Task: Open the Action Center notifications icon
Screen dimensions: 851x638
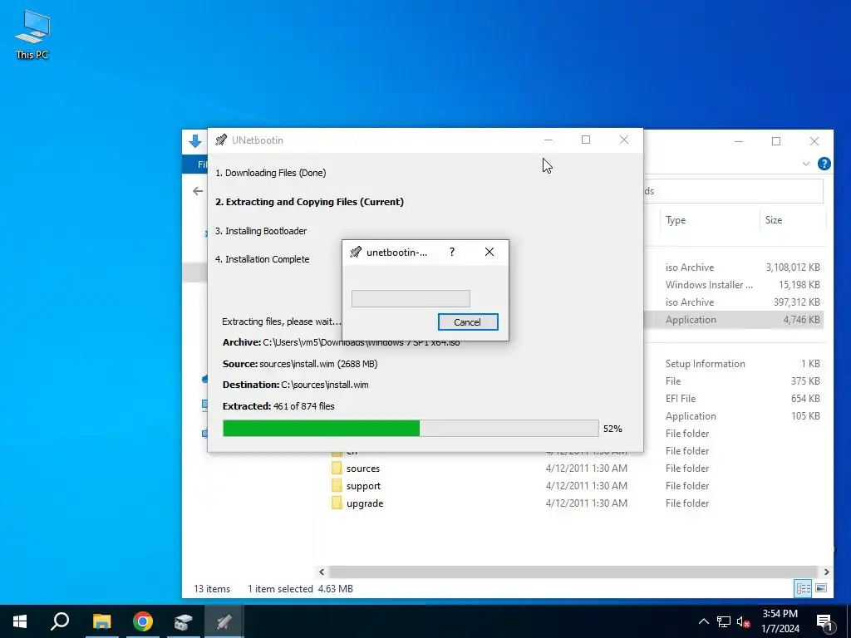Action: [824, 621]
